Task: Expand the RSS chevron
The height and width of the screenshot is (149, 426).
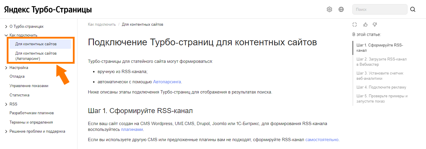Action: [6, 104]
